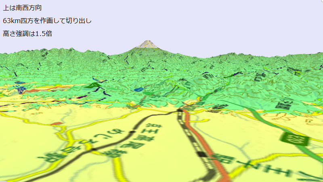The image size is (323, 182).
Task: Select the blue lake in the mountains
Action: tap(138, 89)
